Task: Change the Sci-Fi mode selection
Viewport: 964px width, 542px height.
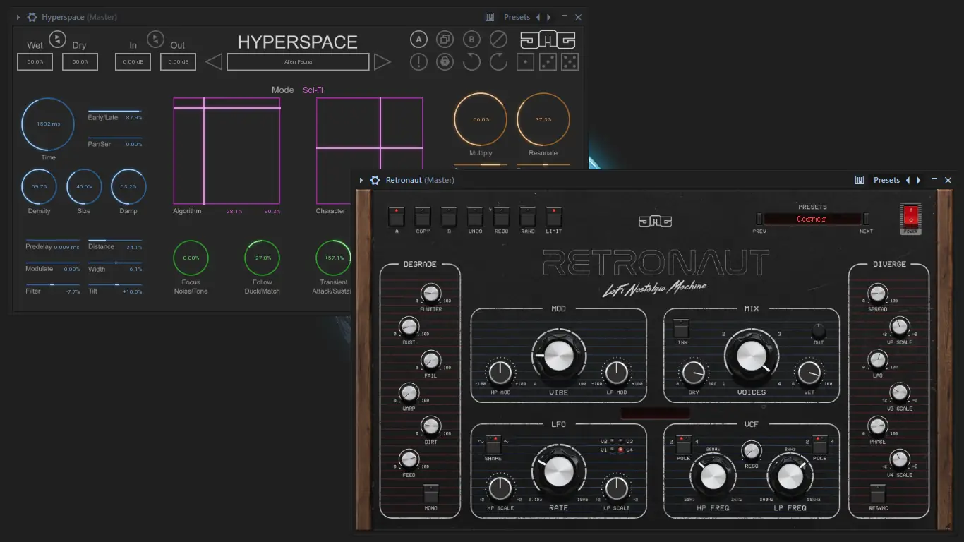Action: [x=313, y=90]
